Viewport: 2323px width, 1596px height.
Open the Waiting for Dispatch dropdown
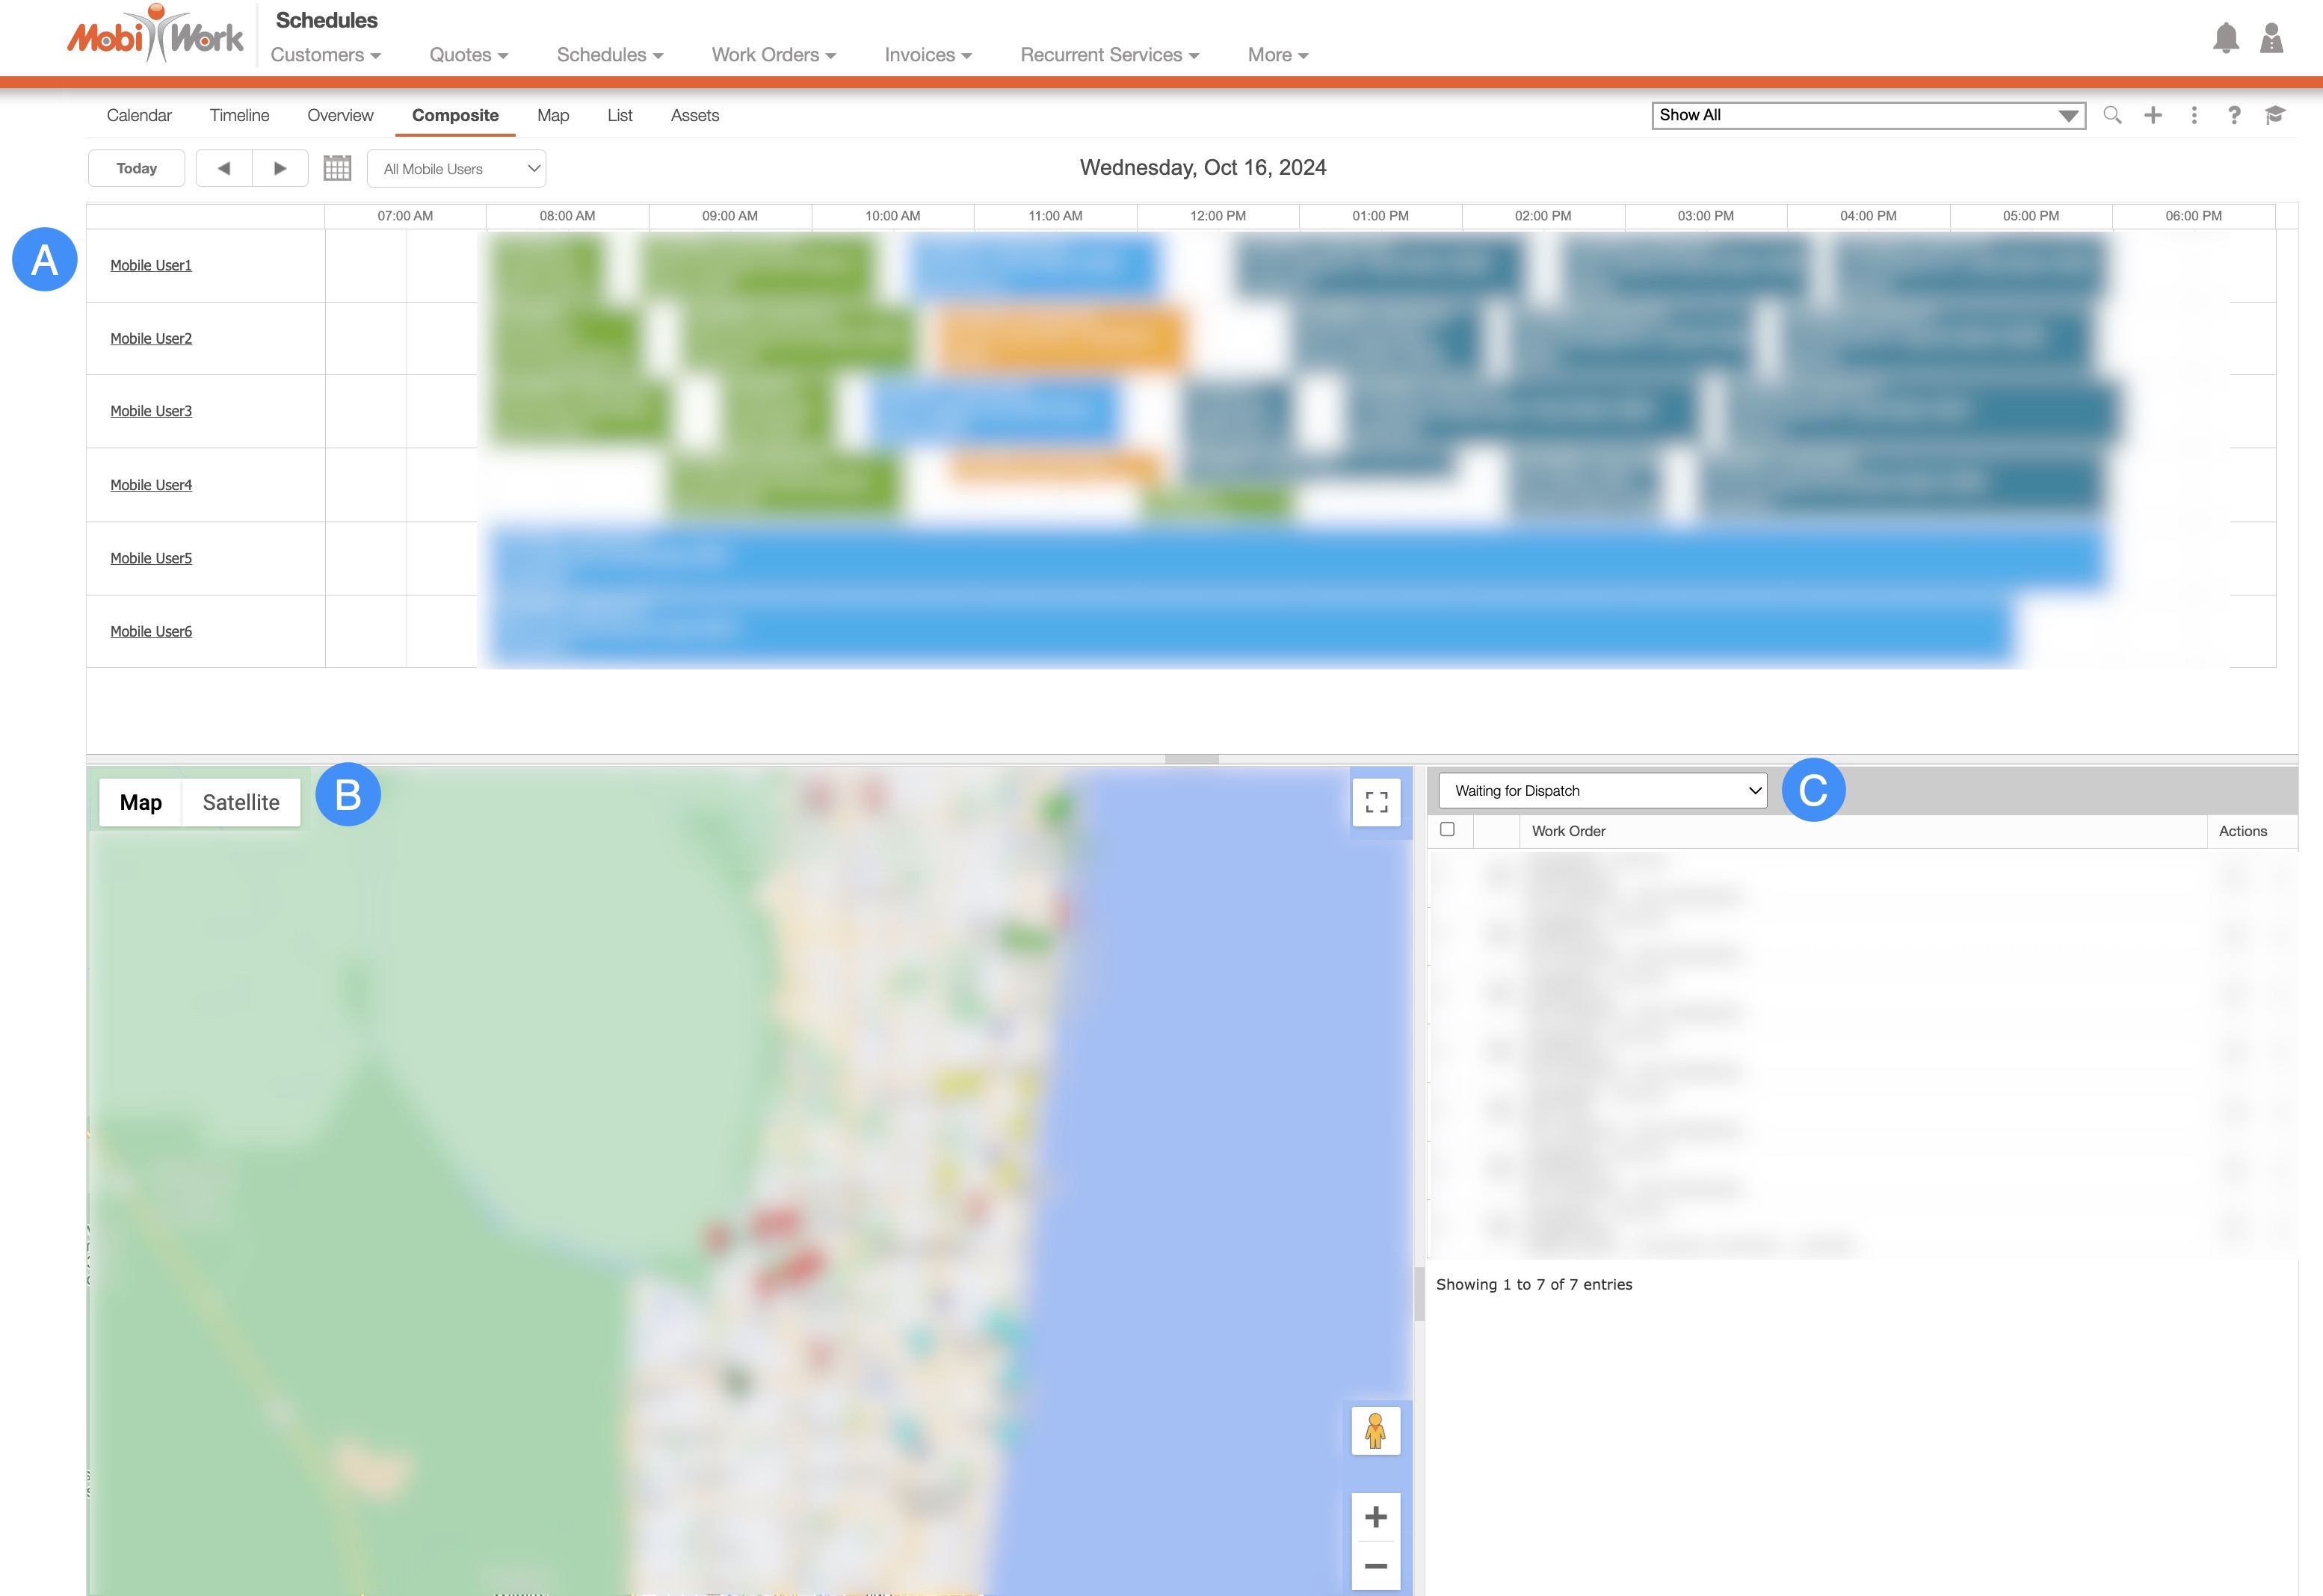[x=1602, y=790]
